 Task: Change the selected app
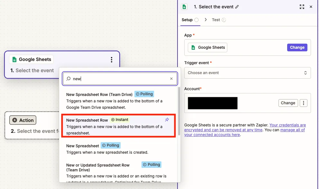[x=297, y=47]
